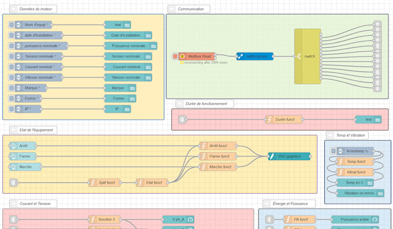Select the Courant nominal text display node
Image resolution: width=393 pixels, height=229 pixels.
[x=128, y=67]
